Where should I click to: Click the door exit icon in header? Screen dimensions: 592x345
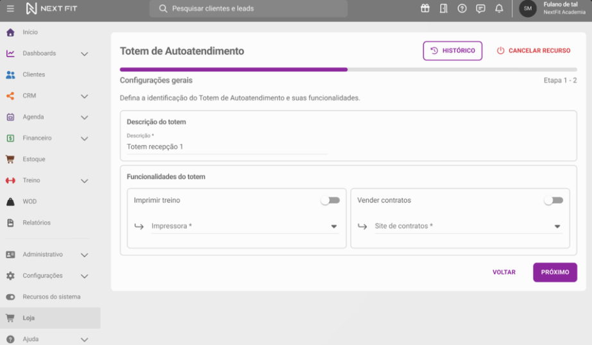[x=444, y=8]
